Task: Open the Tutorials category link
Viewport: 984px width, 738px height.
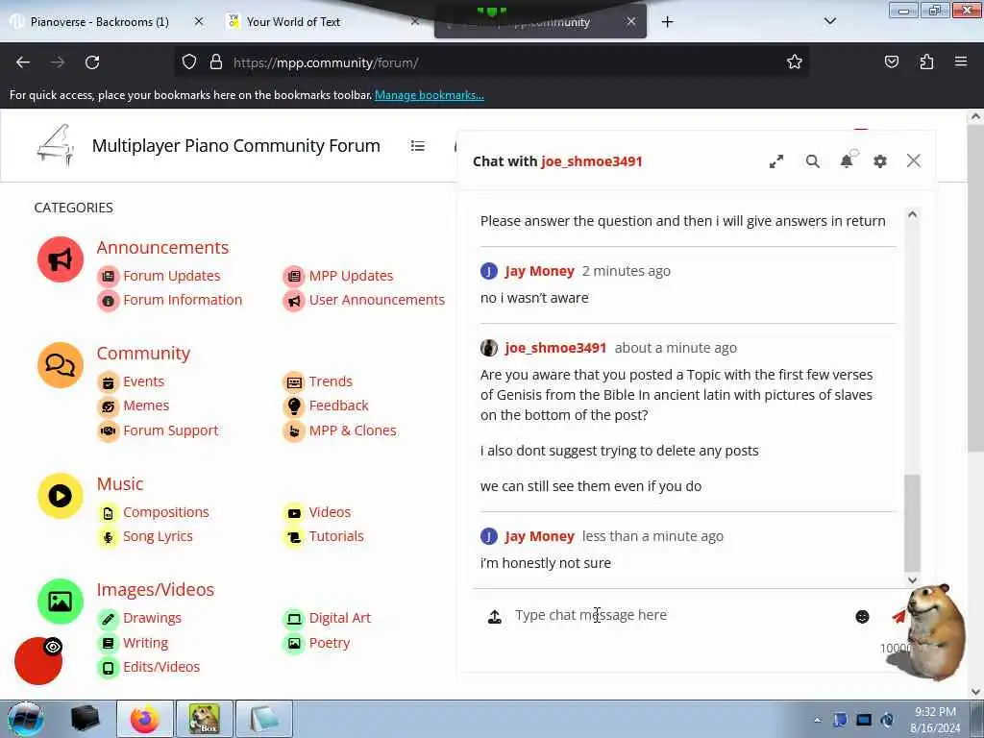Action: click(336, 536)
